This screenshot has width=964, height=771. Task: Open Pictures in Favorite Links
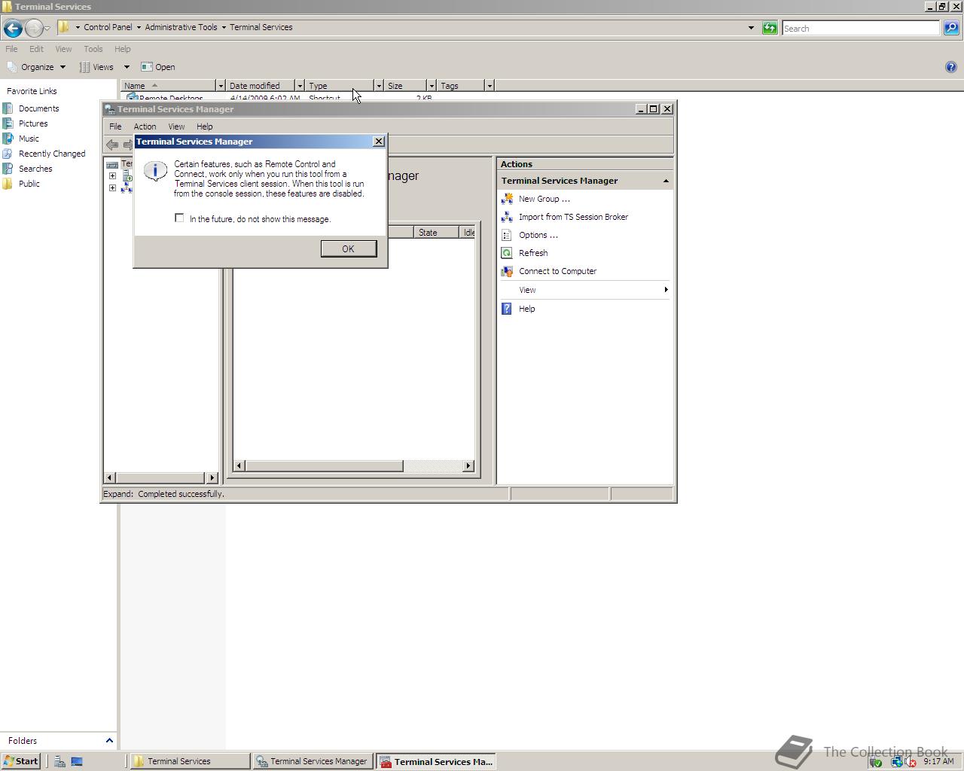[33, 123]
